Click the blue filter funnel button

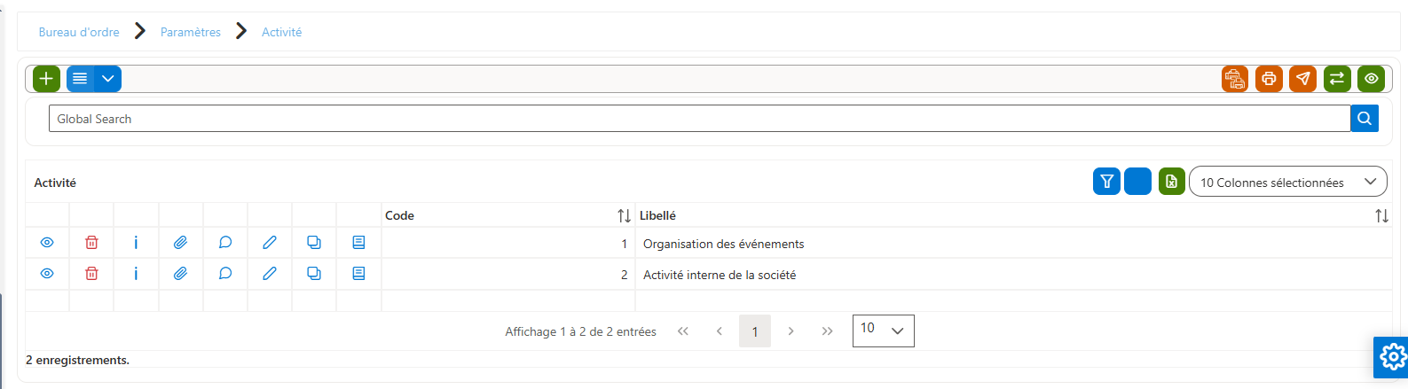click(1106, 182)
